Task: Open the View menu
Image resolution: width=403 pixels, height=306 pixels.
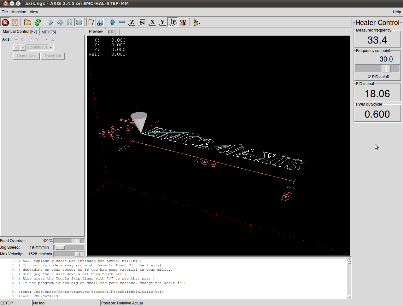Action: [34, 12]
